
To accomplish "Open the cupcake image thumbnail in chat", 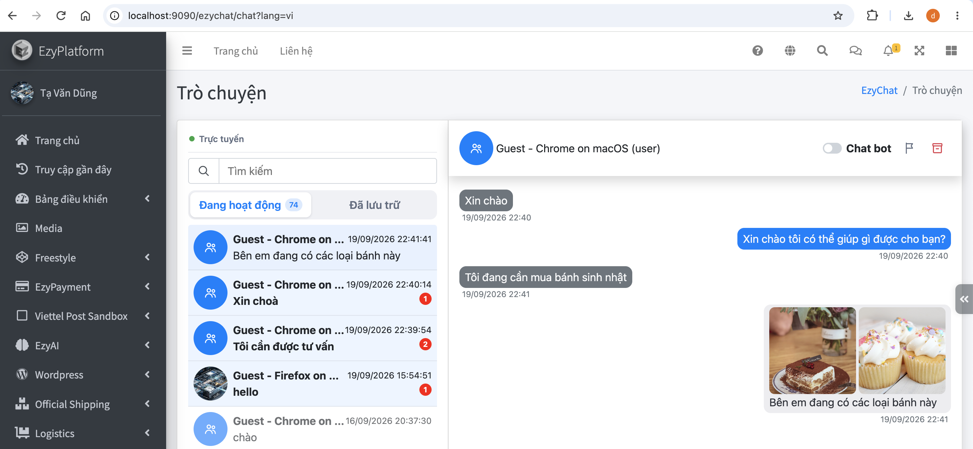I will pyautogui.click(x=901, y=350).
